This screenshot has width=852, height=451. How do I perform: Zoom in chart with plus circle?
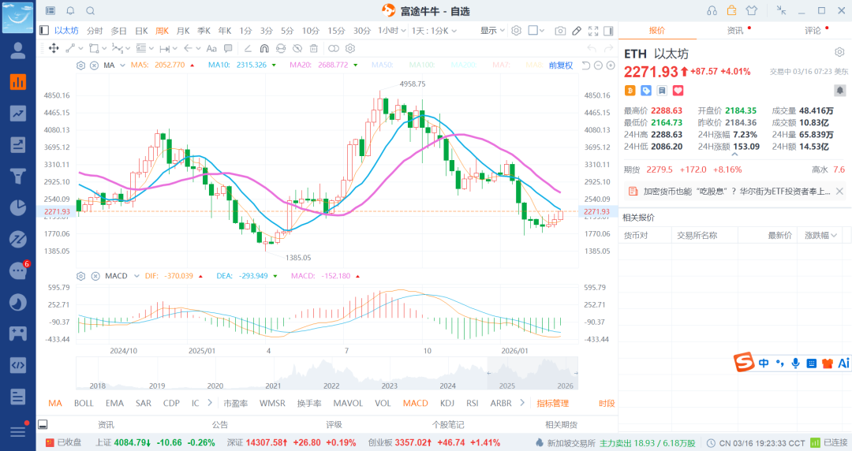click(611, 65)
